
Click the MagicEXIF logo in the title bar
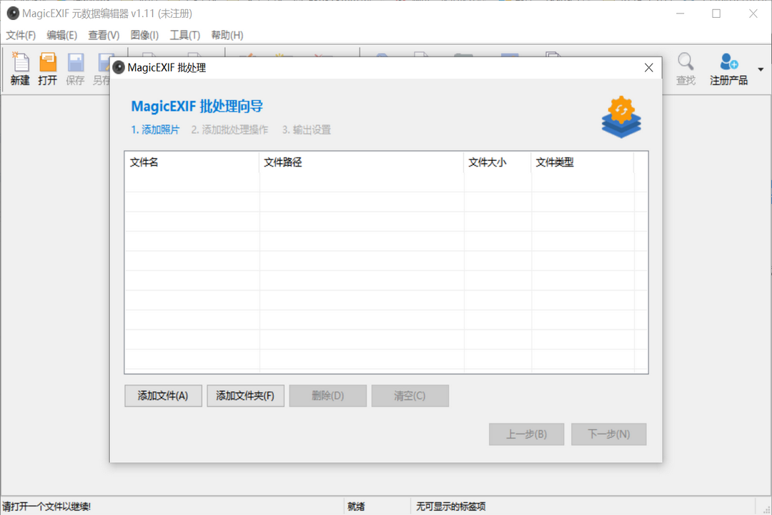pyautogui.click(x=12, y=13)
